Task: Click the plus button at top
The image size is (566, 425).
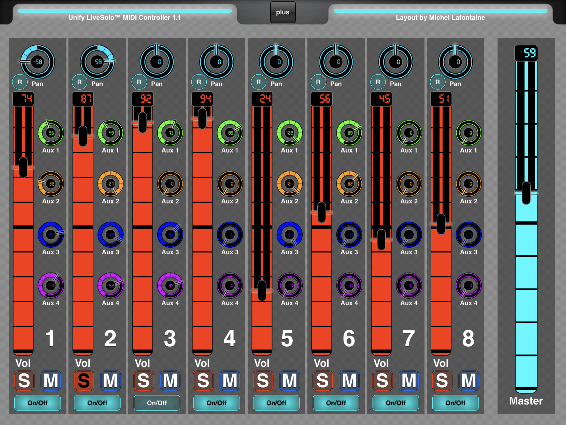Action: [x=283, y=12]
